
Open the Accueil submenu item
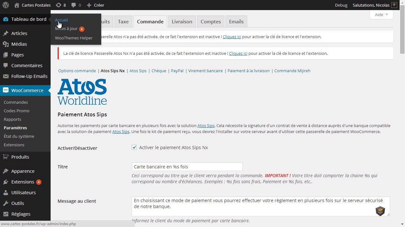(x=61, y=20)
